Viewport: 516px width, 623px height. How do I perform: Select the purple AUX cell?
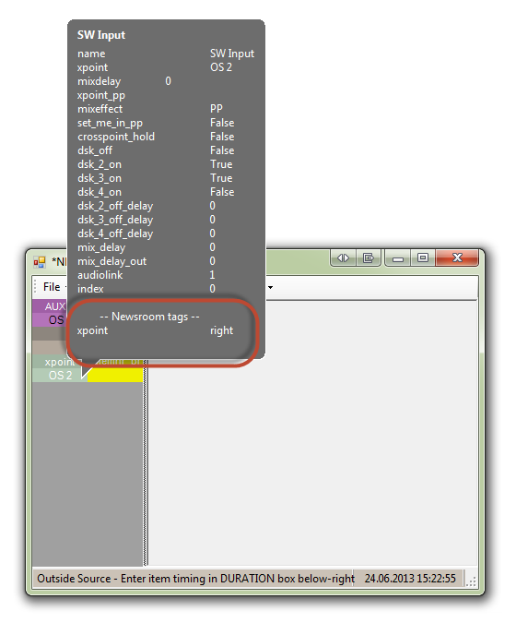(x=50, y=306)
